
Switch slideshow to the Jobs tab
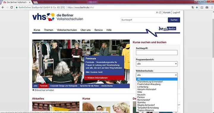click(x=35, y=86)
